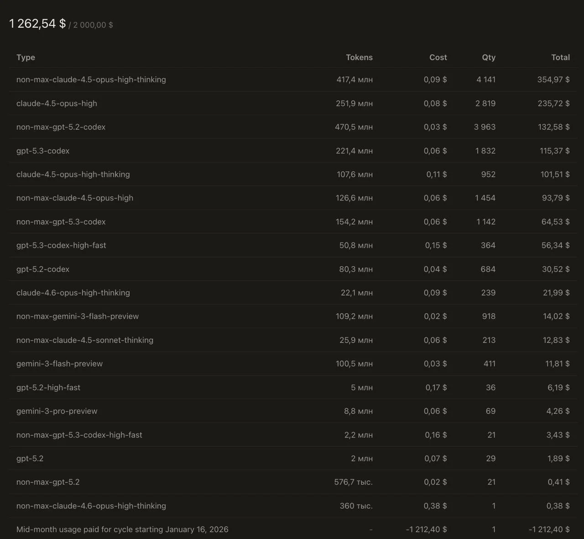This screenshot has width=584, height=539.
Task: Select the non-max-claude-4.5-opus-high-thinking row label
Action: point(91,79)
